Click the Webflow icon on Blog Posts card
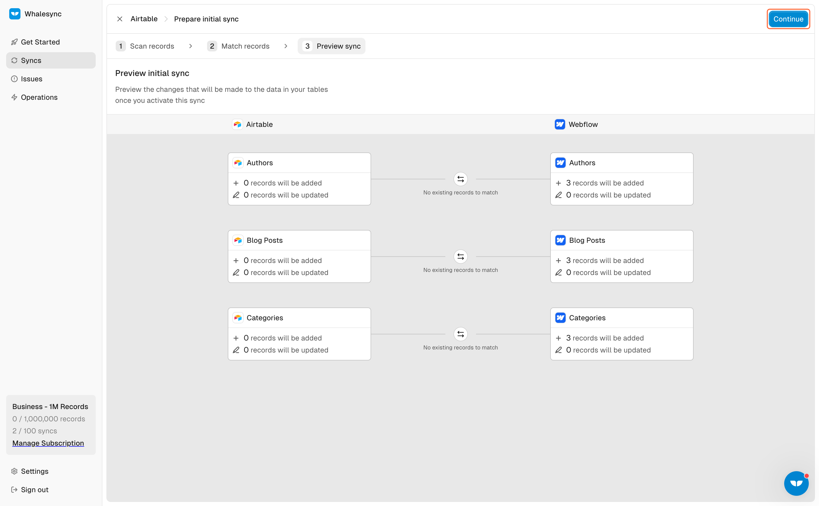819x506 pixels. pyautogui.click(x=560, y=240)
